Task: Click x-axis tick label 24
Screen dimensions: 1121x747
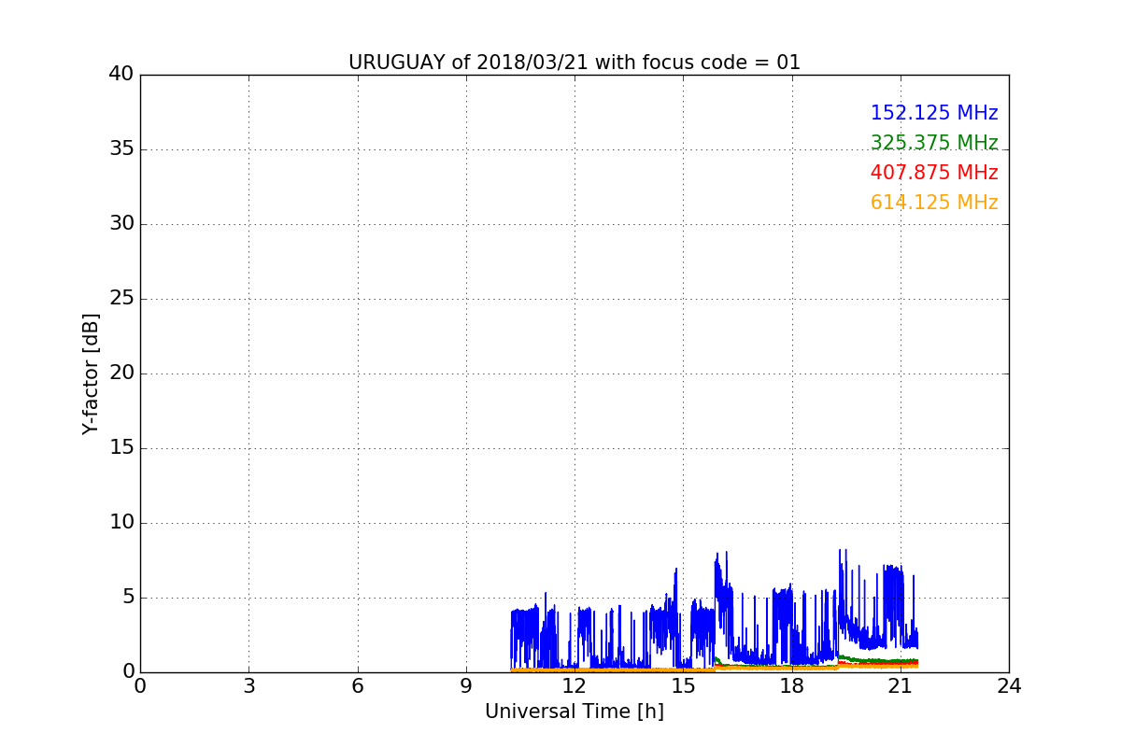Action: (x=1009, y=686)
